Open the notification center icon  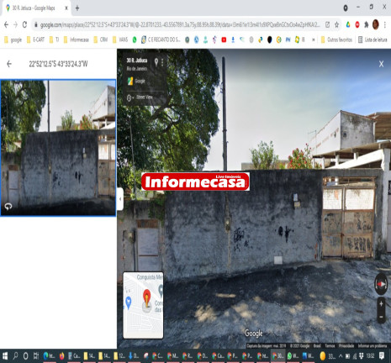(x=382, y=356)
